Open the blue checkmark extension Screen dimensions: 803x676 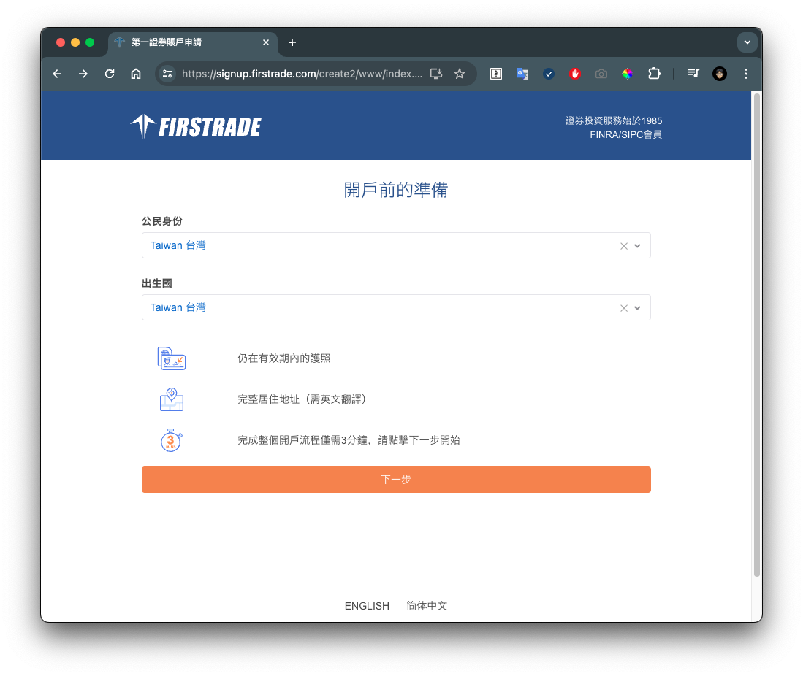tap(549, 74)
